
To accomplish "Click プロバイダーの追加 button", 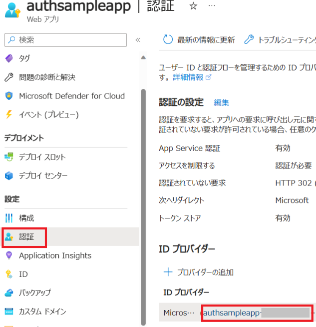I will 199,272.
